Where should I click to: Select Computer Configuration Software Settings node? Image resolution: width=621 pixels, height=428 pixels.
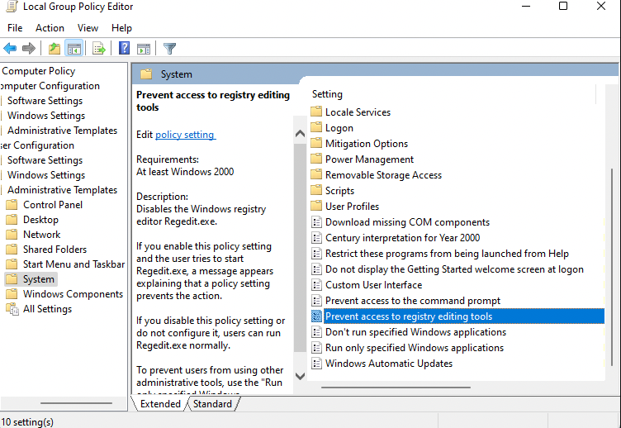click(45, 101)
